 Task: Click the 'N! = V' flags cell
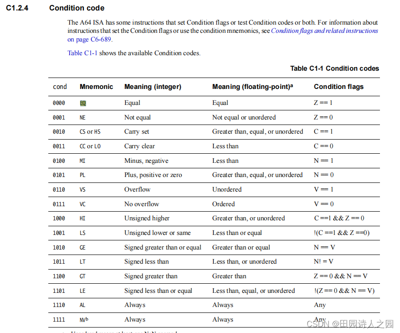tap(323, 261)
